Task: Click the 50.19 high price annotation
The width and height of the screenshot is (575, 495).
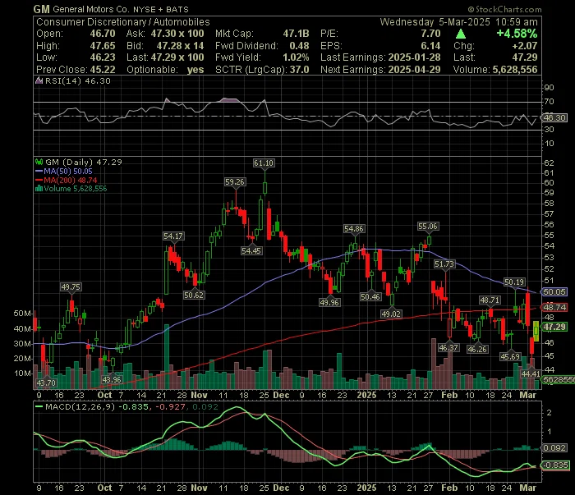Action: click(x=514, y=282)
